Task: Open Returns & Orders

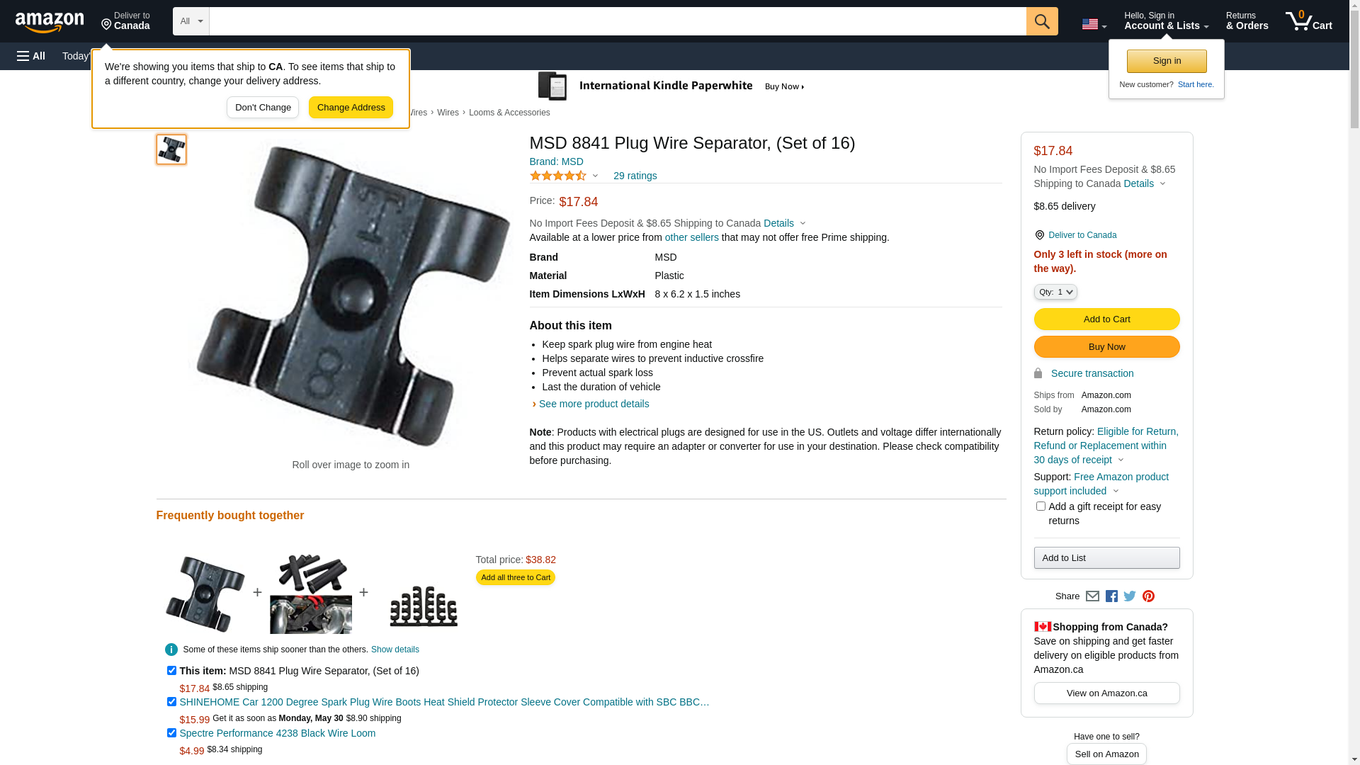Action: [x=1247, y=21]
